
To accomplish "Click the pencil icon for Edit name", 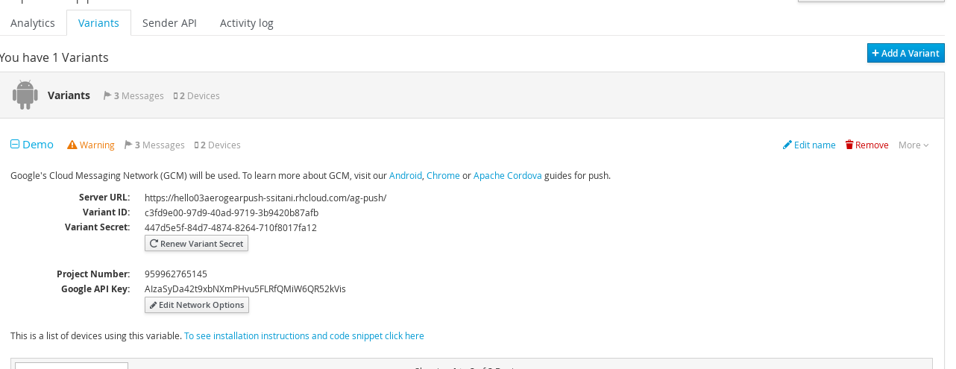I will (787, 145).
